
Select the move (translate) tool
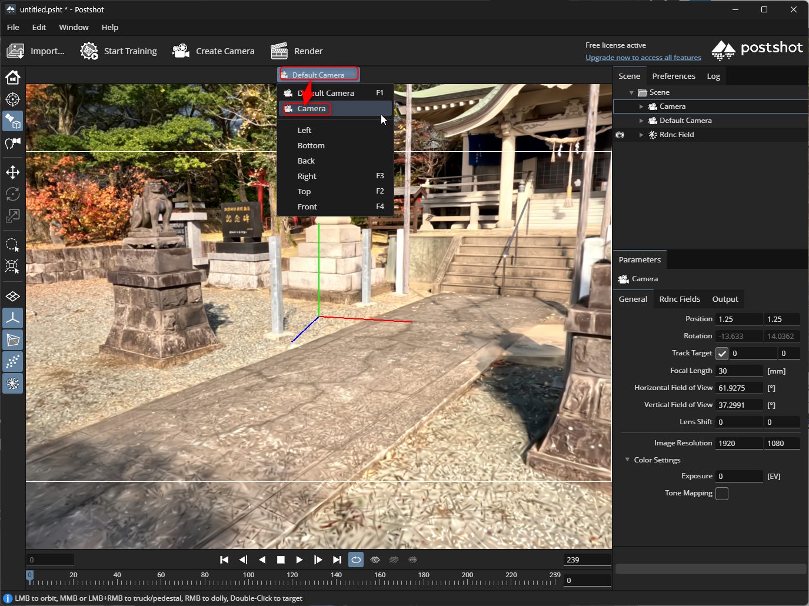coord(12,172)
